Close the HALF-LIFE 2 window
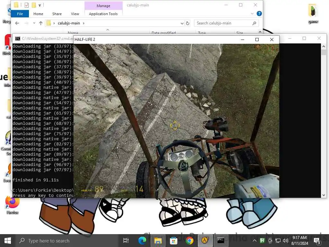Screen dimensions: 329x247 pos(272,40)
